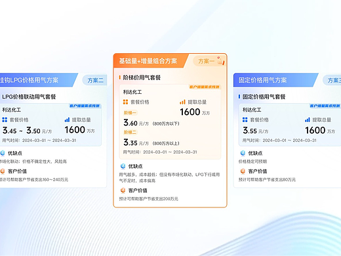Click the 阶梯二 tier label
The image size is (341, 256).
(130, 132)
